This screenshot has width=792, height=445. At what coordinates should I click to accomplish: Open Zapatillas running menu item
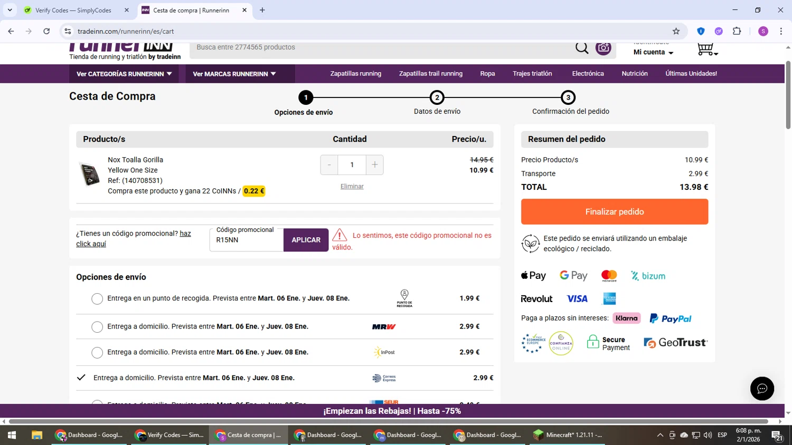click(x=356, y=74)
